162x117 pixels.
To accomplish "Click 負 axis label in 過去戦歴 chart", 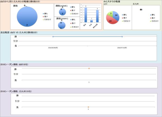I will pyautogui.click(x=16, y=46).
